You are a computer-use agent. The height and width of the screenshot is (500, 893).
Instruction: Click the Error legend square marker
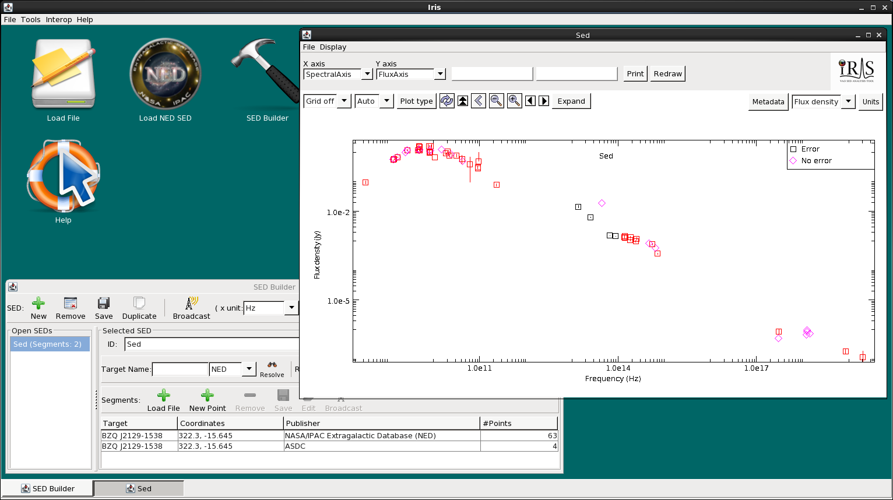(793, 149)
